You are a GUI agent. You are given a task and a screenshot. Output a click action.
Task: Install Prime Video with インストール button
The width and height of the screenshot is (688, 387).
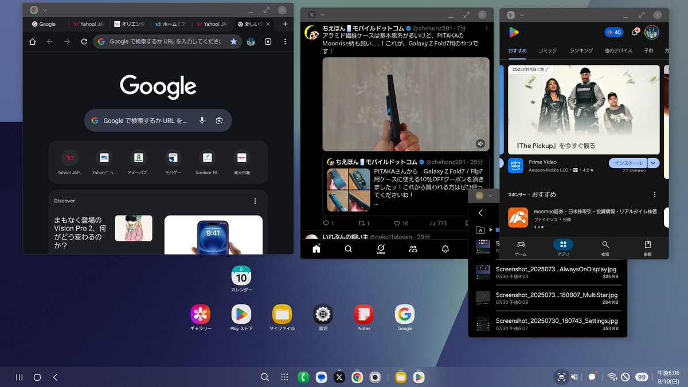[x=628, y=163]
